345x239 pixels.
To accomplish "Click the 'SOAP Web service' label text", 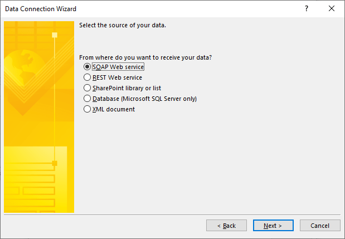I will [118, 67].
